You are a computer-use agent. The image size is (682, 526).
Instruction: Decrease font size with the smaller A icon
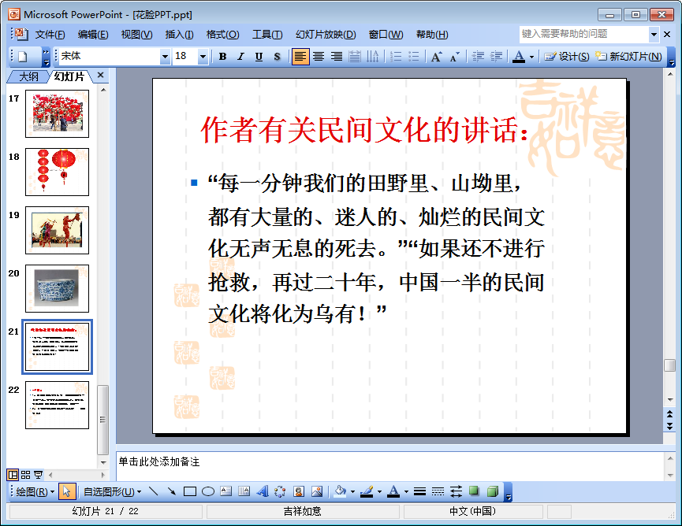pos(454,57)
